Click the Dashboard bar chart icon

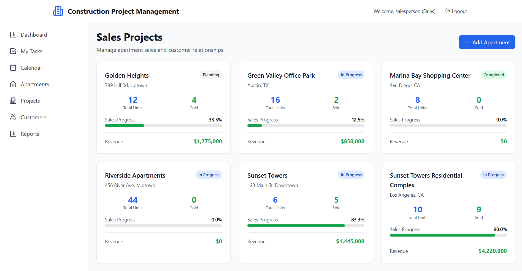(13, 35)
